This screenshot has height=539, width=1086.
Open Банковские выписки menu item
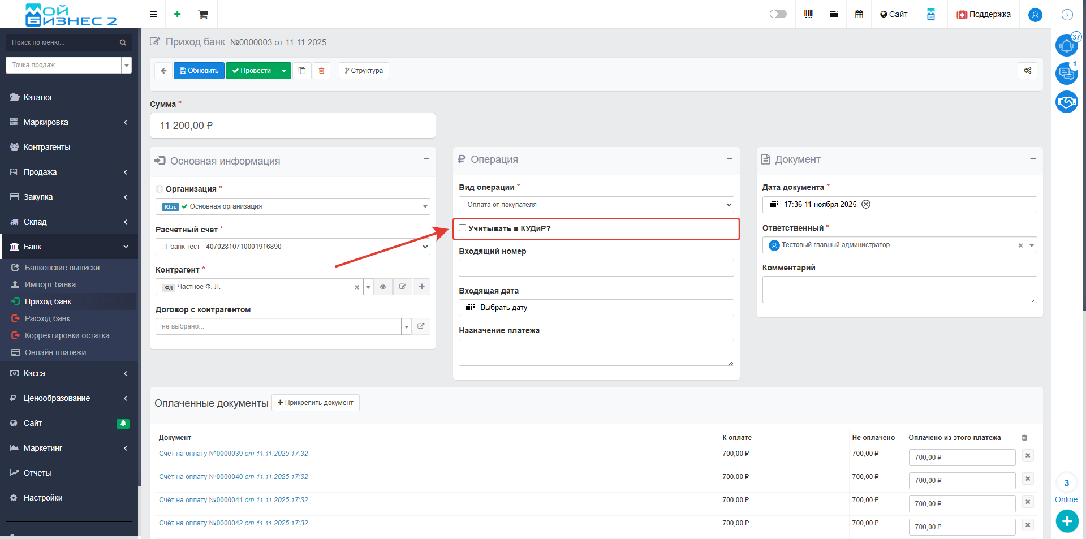click(x=62, y=268)
